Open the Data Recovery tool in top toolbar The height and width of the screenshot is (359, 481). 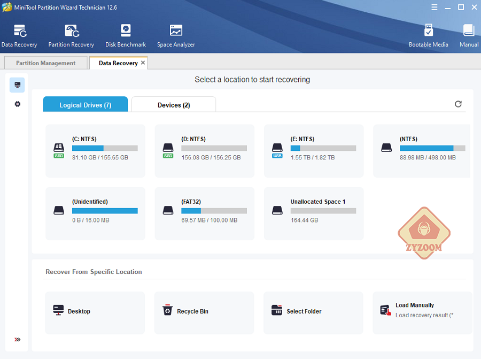tap(19, 36)
